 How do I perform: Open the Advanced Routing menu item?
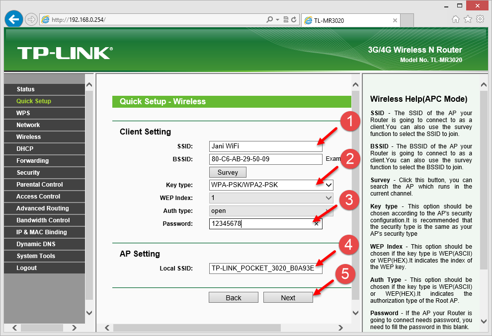pos(44,208)
